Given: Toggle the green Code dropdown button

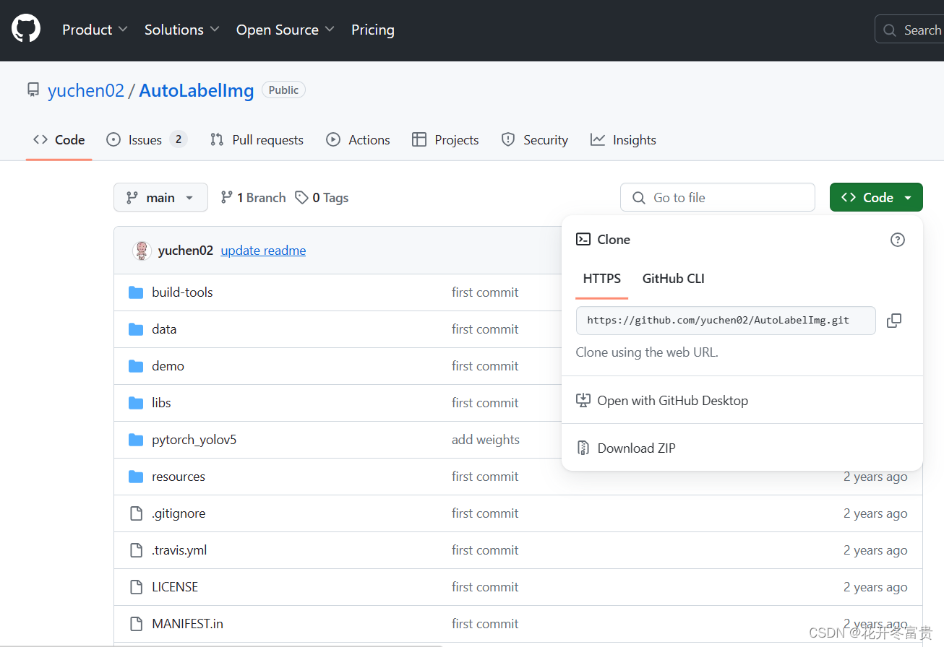Looking at the screenshot, I should 876,198.
